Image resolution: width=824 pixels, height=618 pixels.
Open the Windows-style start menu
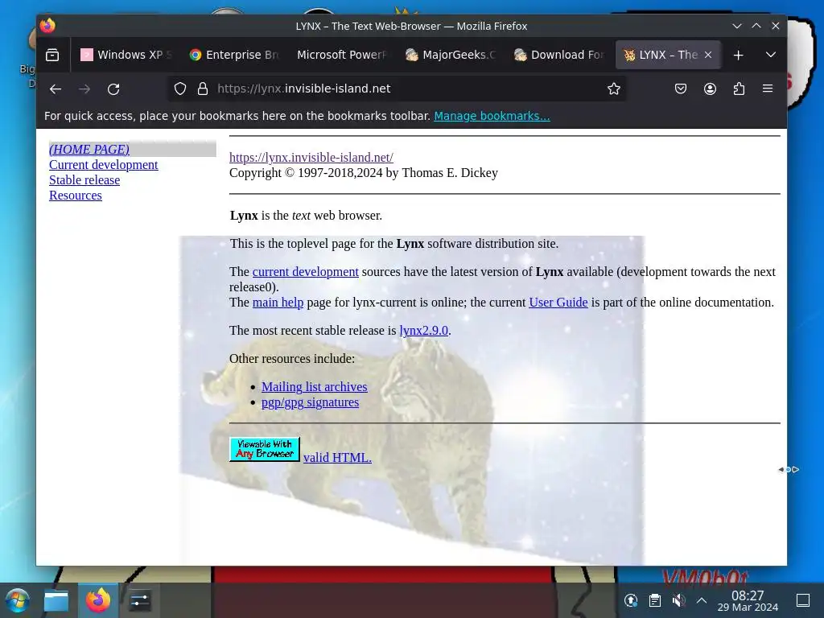pyautogui.click(x=18, y=600)
